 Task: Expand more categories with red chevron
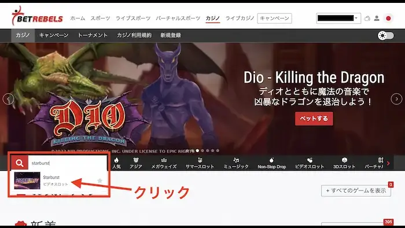(x=388, y=163)
